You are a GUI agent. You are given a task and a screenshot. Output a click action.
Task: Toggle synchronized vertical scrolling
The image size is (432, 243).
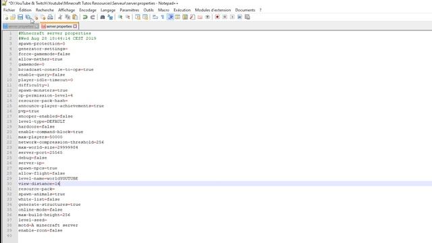138,17
